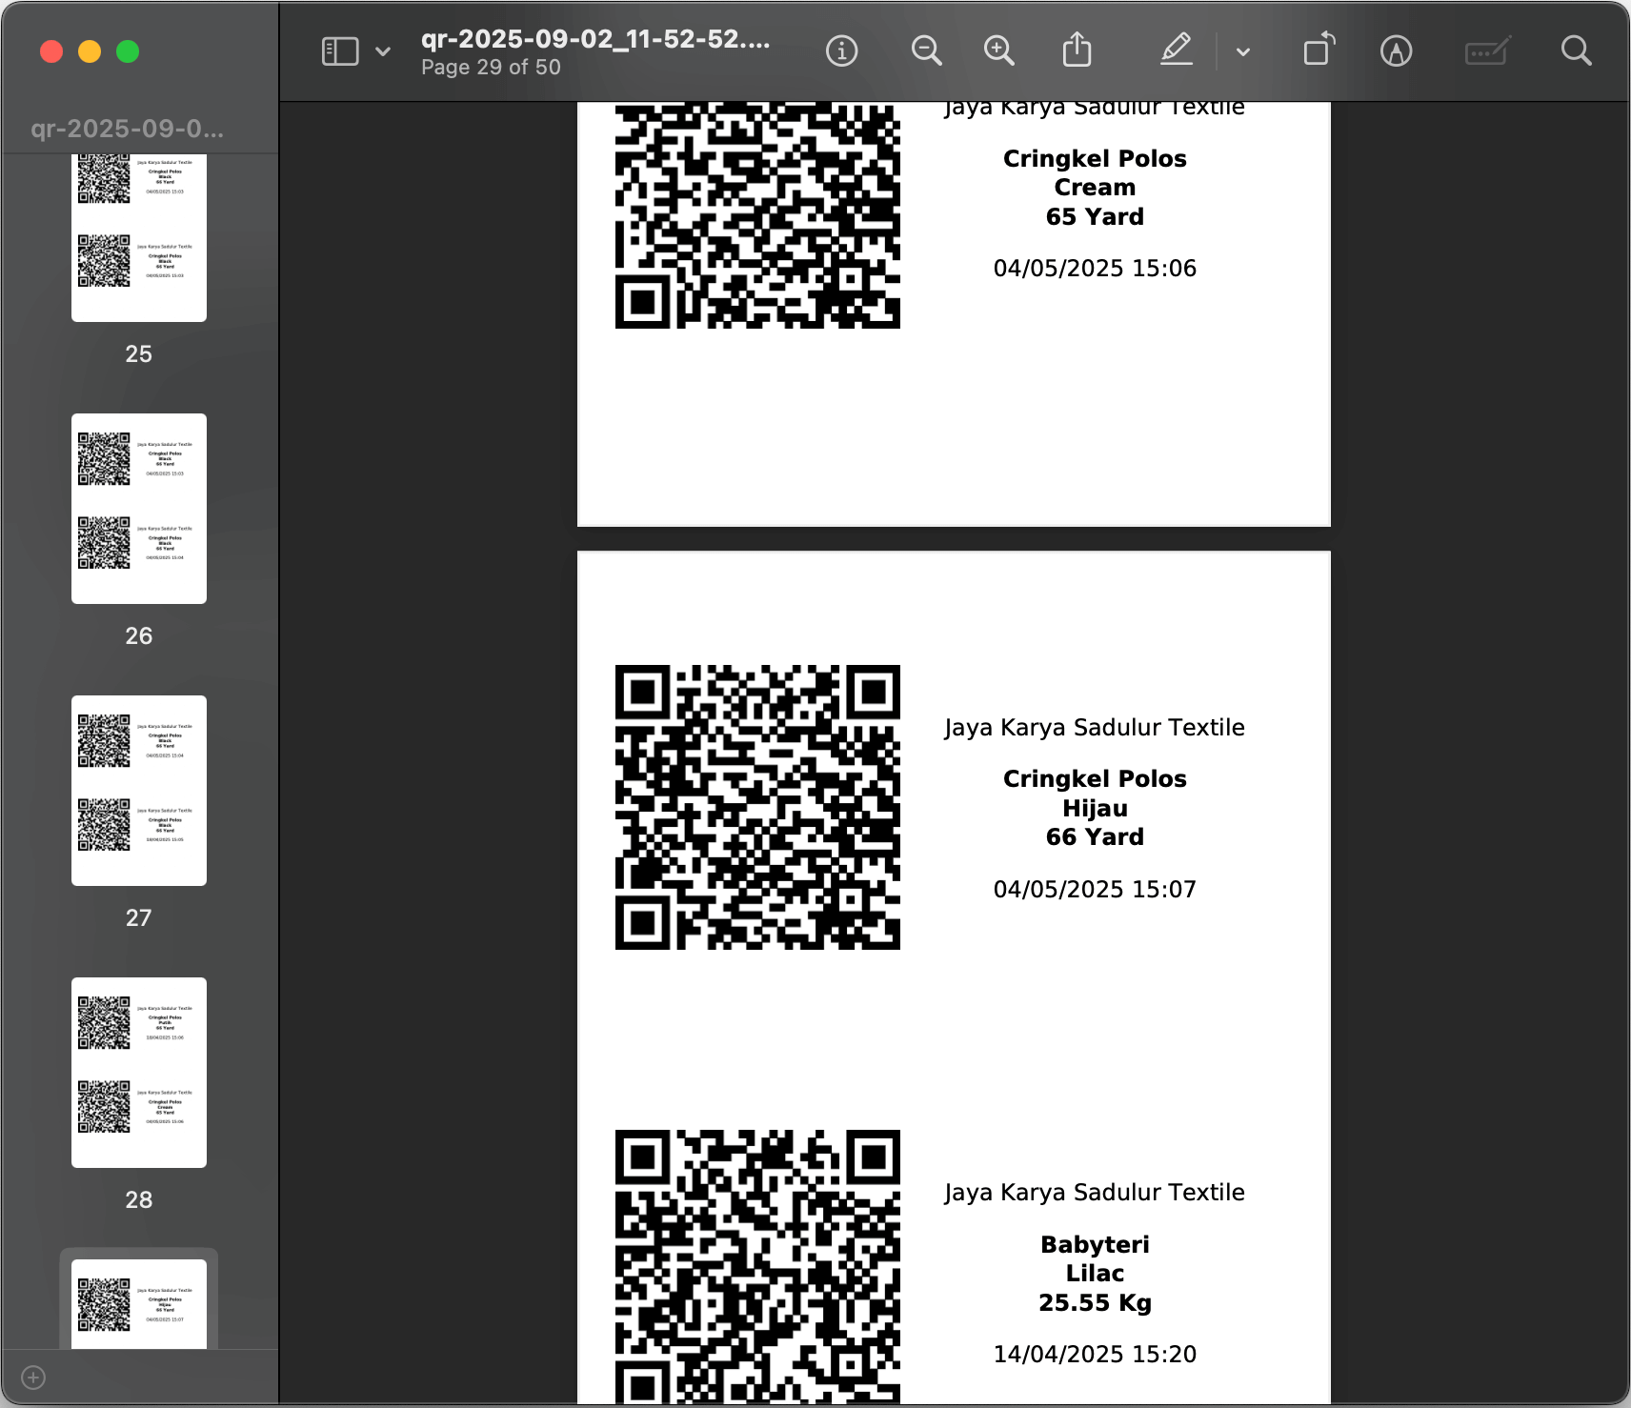Select the page 28 thumbnail

[x=138, y=1073]
